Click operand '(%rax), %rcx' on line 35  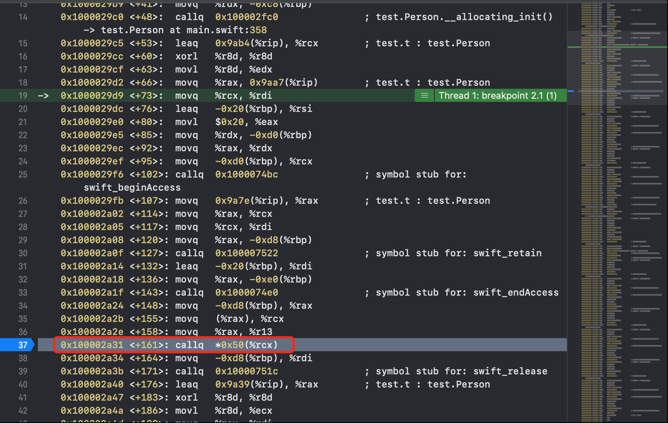(x=249, y=319)
